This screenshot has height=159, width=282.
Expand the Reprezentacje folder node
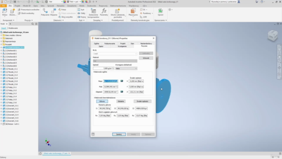point(1,42)
